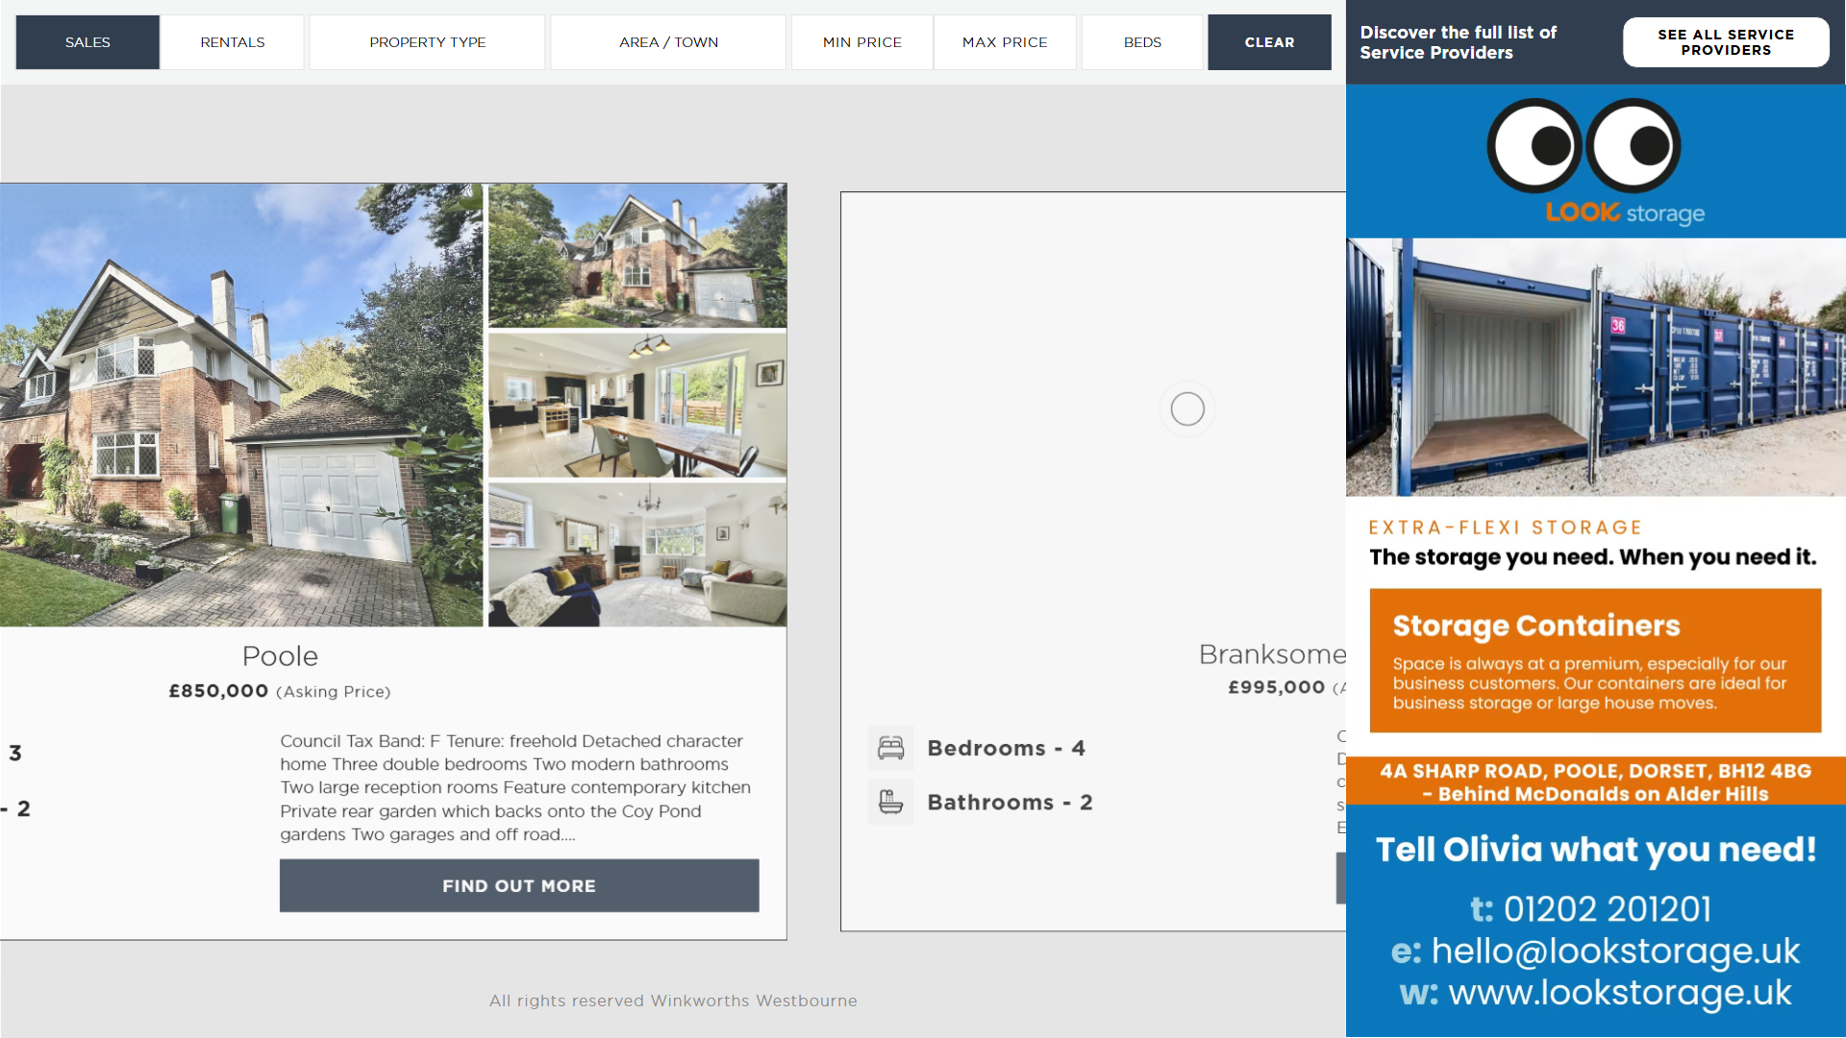Open the MIN PRICE dropdown
Image resolution: width=1846 pixels, height=1038 pixels.
pos(862,42)
